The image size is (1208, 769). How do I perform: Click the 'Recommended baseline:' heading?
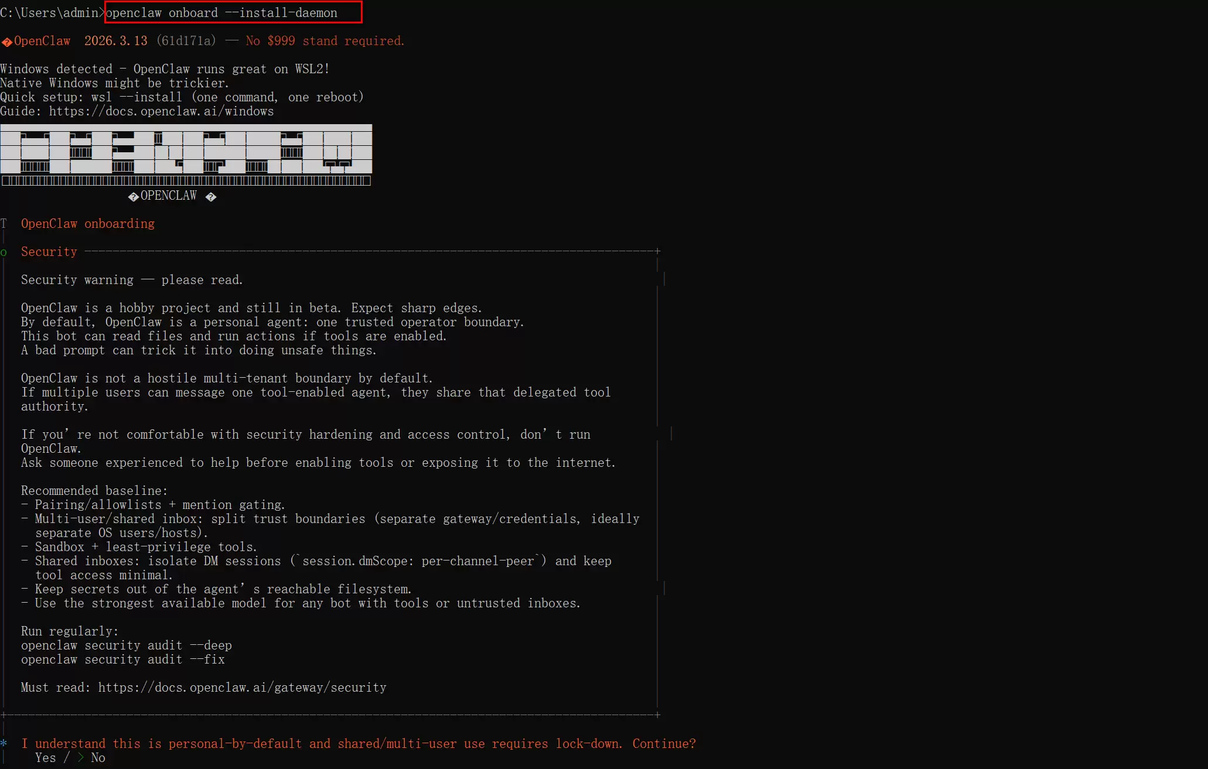tap(94, 491)
